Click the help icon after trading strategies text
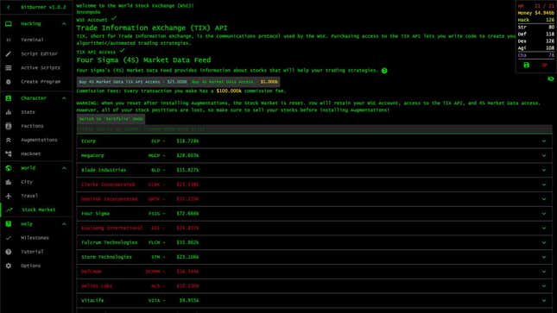This screenshot has width=557, height=313. tap(384, 71)
